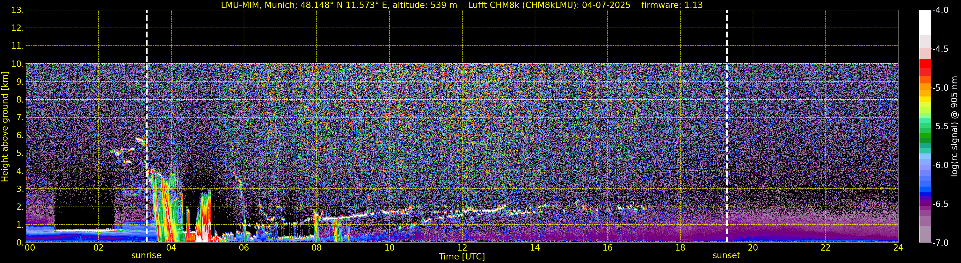The height and width of the screenshot is (263, 961).
Task: Click the "firmware: 1.13" text in the title
Action: click(x=672, y=5)
